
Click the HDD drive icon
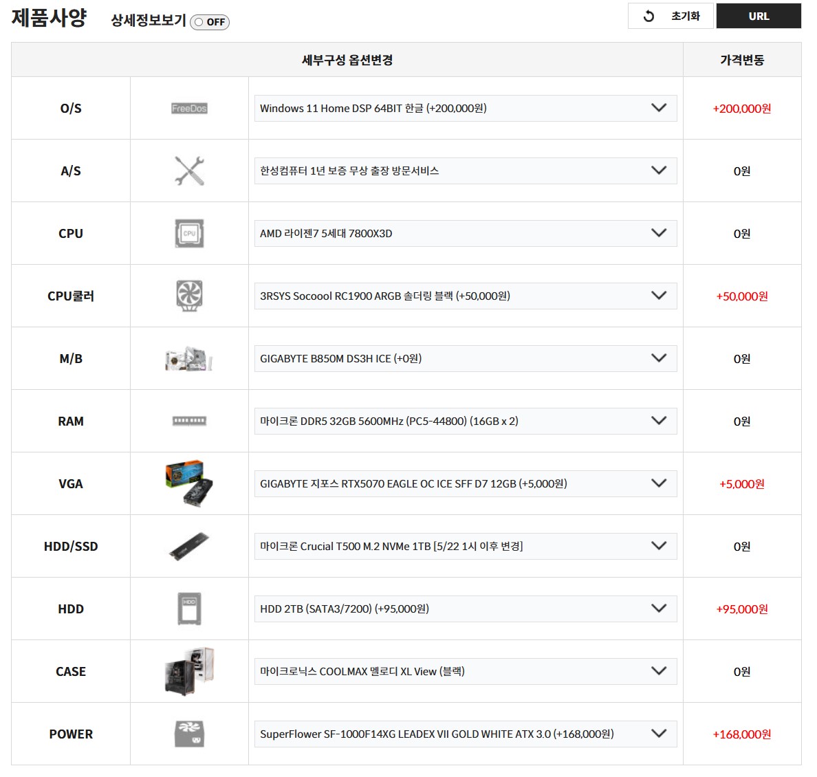pyautogui.click(x=189, y=609)
